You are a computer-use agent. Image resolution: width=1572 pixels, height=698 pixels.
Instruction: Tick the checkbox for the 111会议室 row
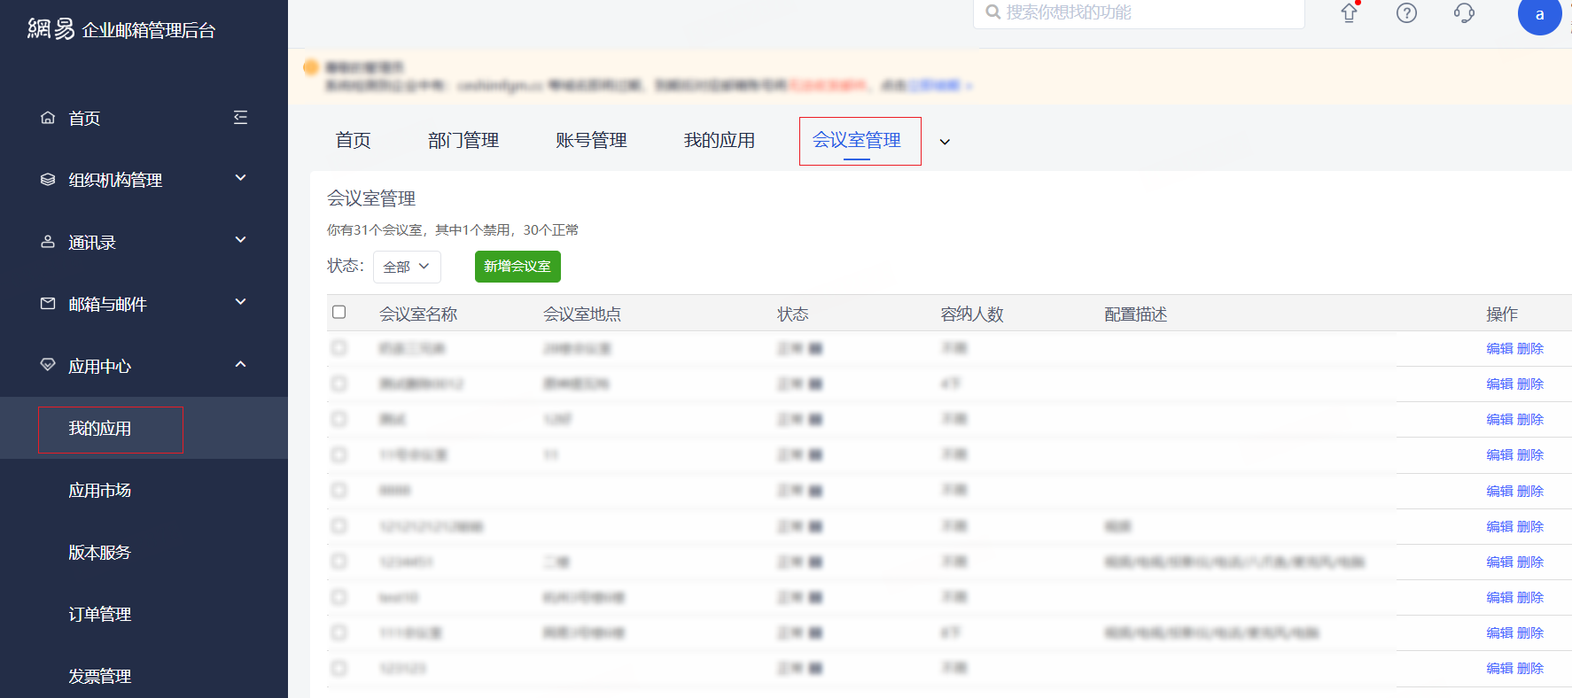(x=339, y=632)
